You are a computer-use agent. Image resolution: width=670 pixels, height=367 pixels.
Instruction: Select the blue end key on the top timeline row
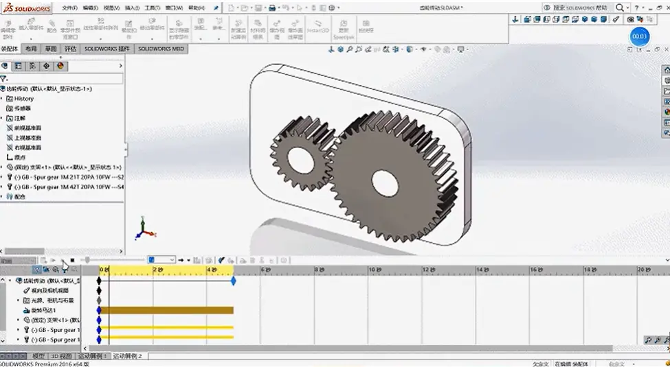click(234, 281)
